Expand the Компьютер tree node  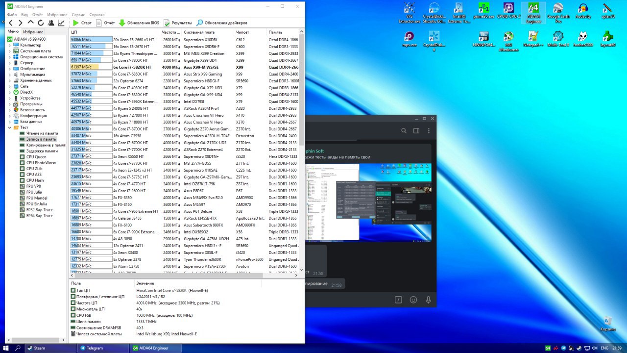(10, 45)
